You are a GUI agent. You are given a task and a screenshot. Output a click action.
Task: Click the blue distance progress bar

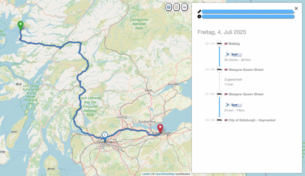pyautogui.click(x=248, y=11)
